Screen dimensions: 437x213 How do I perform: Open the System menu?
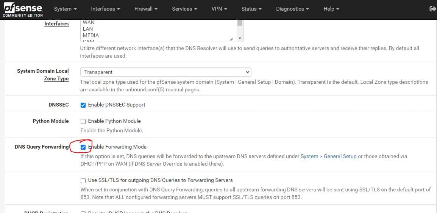coord(65,9)
